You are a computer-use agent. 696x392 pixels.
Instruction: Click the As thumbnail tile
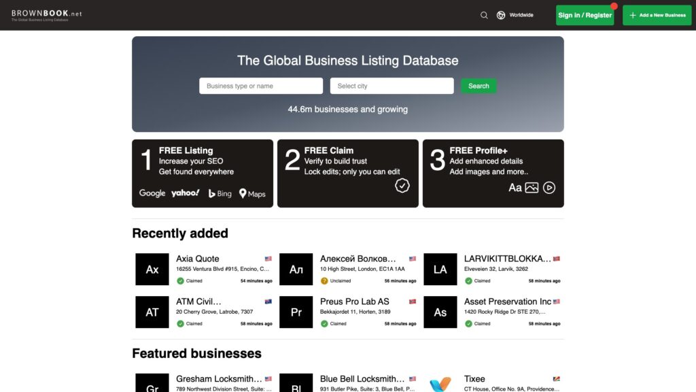click(440, 312)
